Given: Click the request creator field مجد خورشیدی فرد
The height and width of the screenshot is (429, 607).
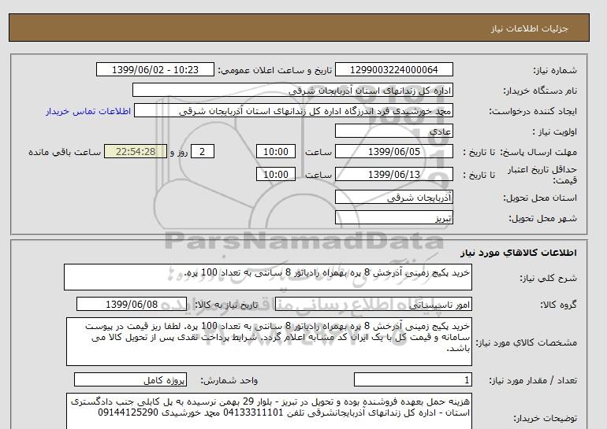Looking at the screenshot, I should coord(293,110).
